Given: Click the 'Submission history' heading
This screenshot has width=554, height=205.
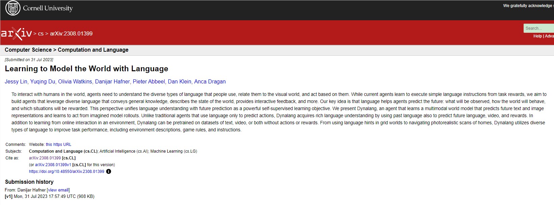Looking at the screenshot, I should click(29, 182).
